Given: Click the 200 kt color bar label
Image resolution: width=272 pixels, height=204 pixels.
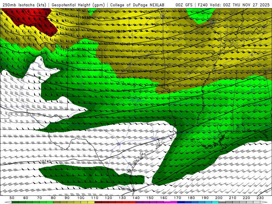Looking at the screenshot, I should tap(219, 198).
